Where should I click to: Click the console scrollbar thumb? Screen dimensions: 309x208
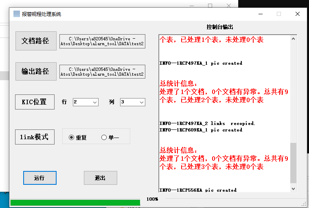pyautogui.click(x=293, y=163)
